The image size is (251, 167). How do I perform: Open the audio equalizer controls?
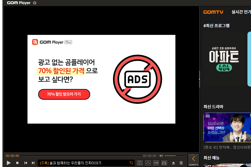(148, 163)
